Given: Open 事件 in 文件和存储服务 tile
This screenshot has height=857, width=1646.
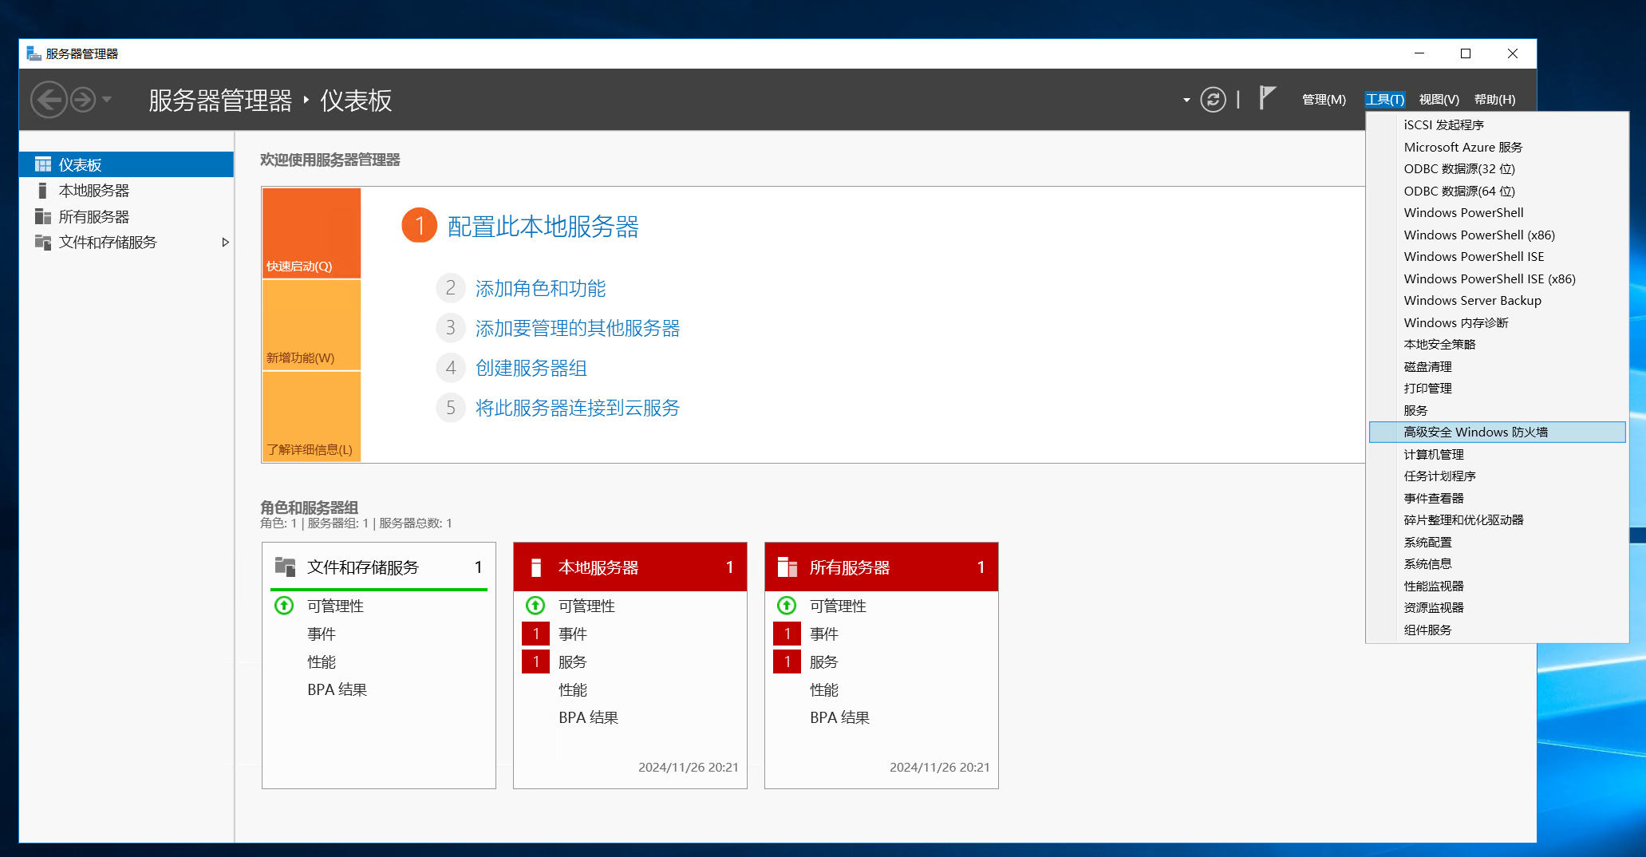Looking at the screenshot, I should coord(322,634).
